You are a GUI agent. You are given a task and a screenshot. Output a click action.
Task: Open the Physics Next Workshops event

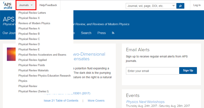[x=145, y=102]
